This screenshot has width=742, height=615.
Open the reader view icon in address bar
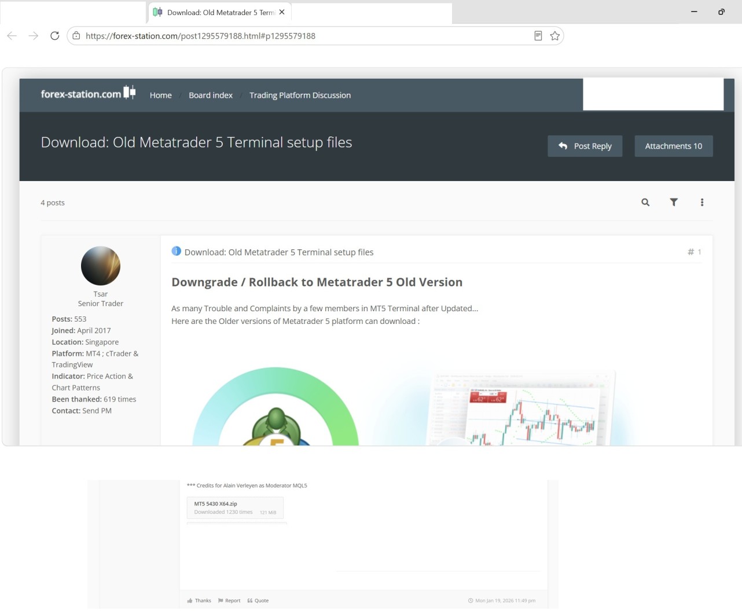pyautogui.click(x=538, y=36)
